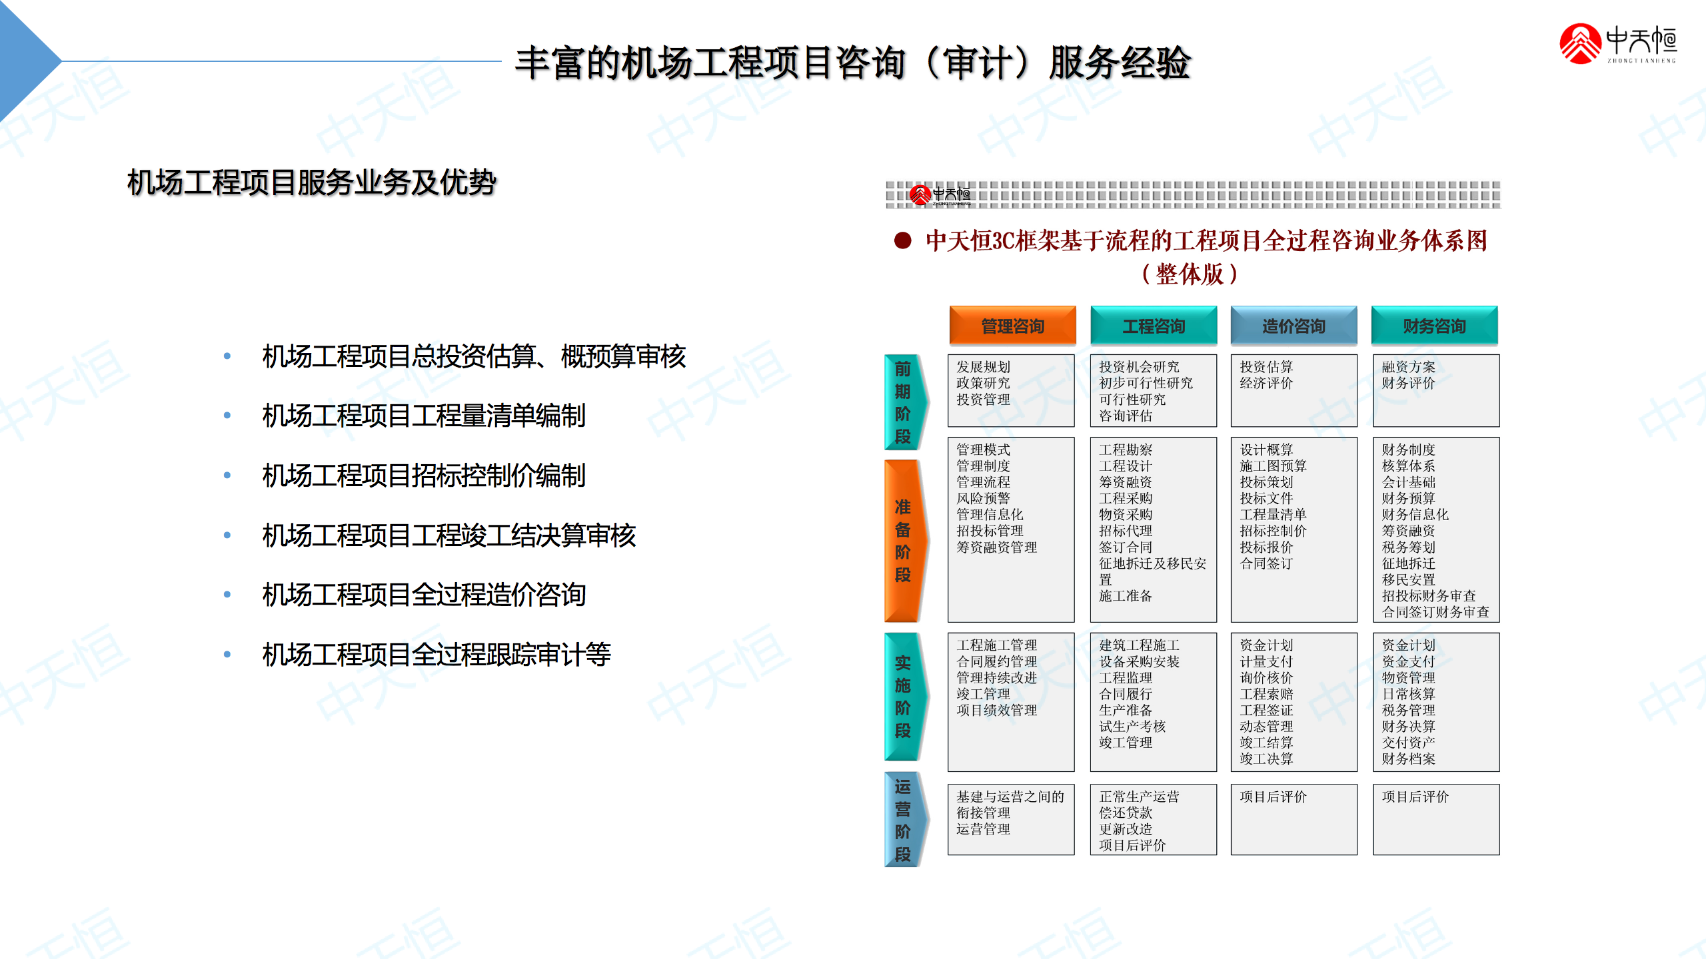The height and width of the screenshot is (959, 1706).
Task: Click 合同签订财务审查 text
Action: click(x=1435, y=612)
